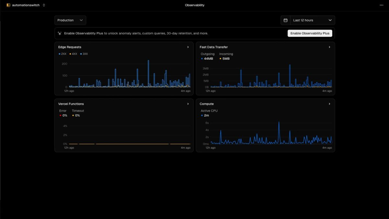389x219 pixels.
Task: Toggle the Error legend in Vercel Functions
Action: click(63, 113)
